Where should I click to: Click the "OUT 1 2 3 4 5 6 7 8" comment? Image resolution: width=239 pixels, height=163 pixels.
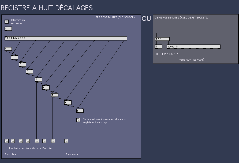coord(168,54)
